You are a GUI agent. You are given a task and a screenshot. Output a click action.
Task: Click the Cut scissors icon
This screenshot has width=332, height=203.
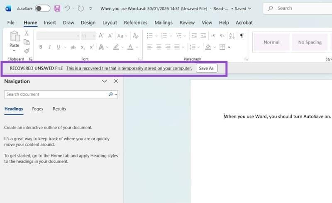click(x=27, y=34)
